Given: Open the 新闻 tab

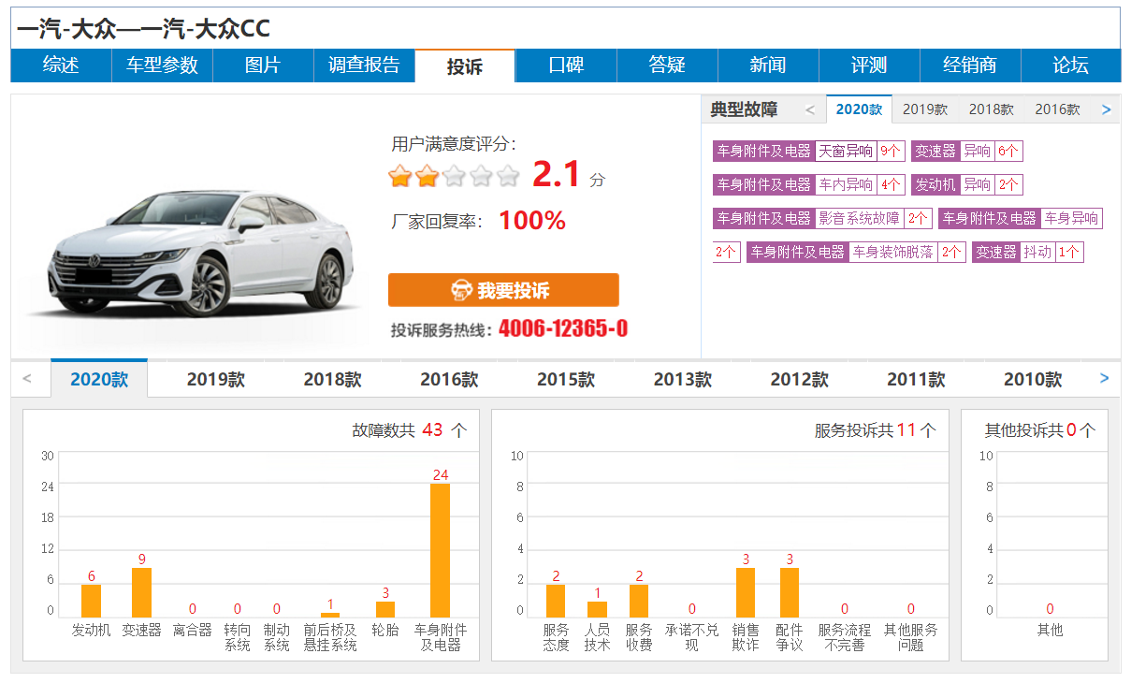Looking at the screenshot, I should click(768, 65).
